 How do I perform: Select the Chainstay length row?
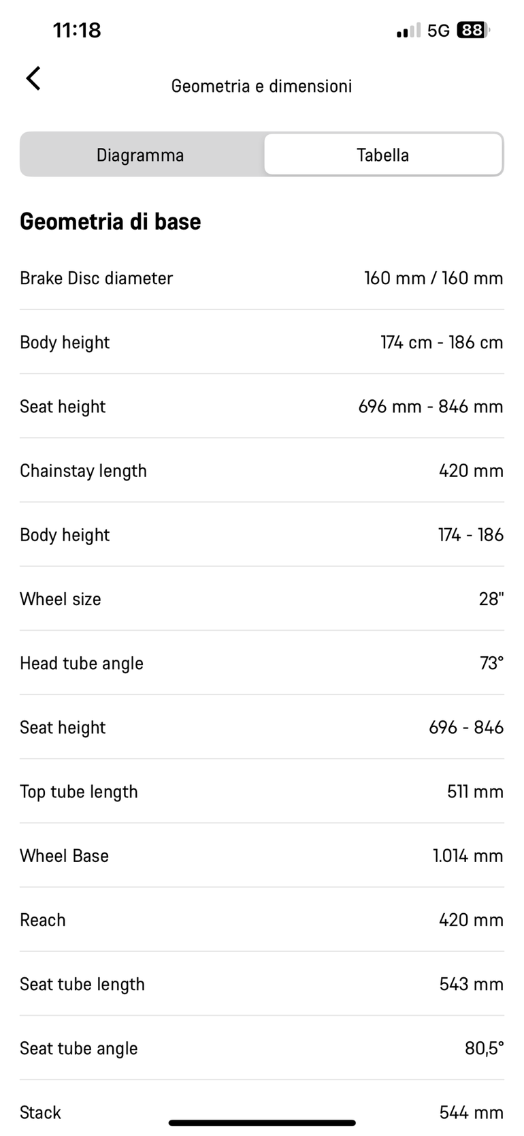pyautogui.click(x=262, y=471)
